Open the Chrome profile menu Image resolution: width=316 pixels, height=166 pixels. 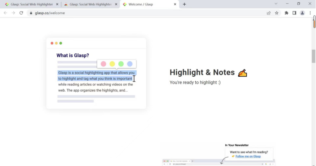tap(302, 13)
